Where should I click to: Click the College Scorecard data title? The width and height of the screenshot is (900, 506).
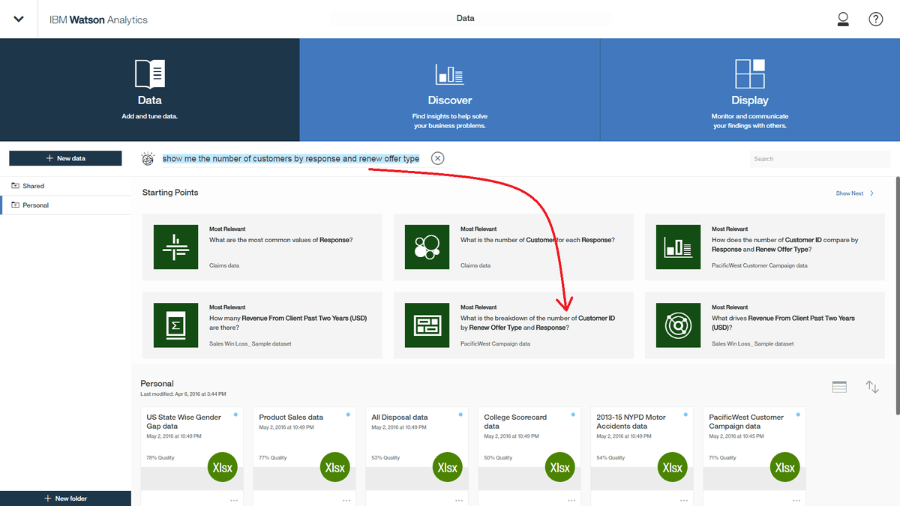pyautogui.click(x=515, y=421)
